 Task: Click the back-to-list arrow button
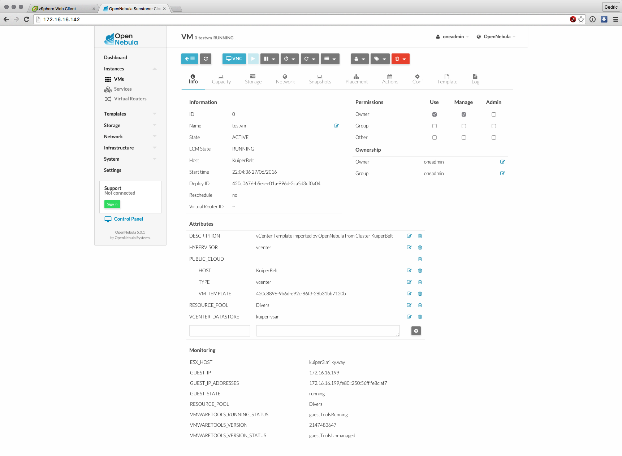click(x=190, y=59)
